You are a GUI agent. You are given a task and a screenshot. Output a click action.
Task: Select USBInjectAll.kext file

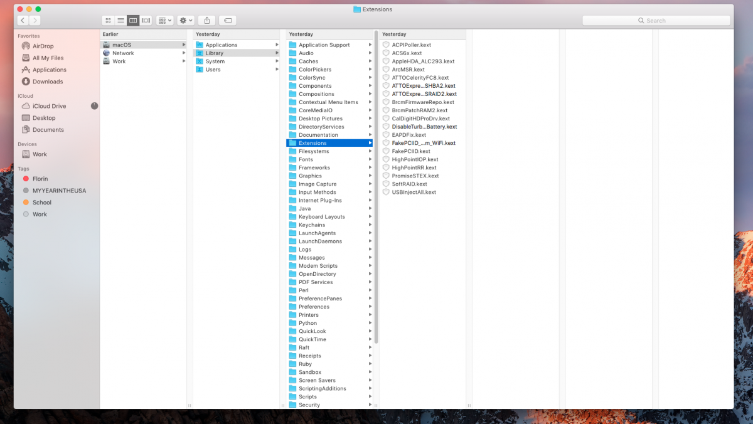414,192
